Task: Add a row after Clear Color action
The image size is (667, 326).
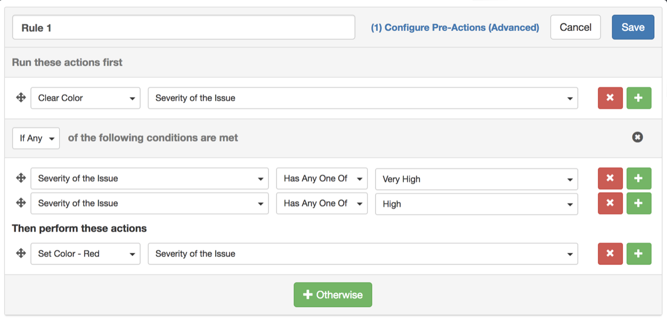Action: coord(639,98)
